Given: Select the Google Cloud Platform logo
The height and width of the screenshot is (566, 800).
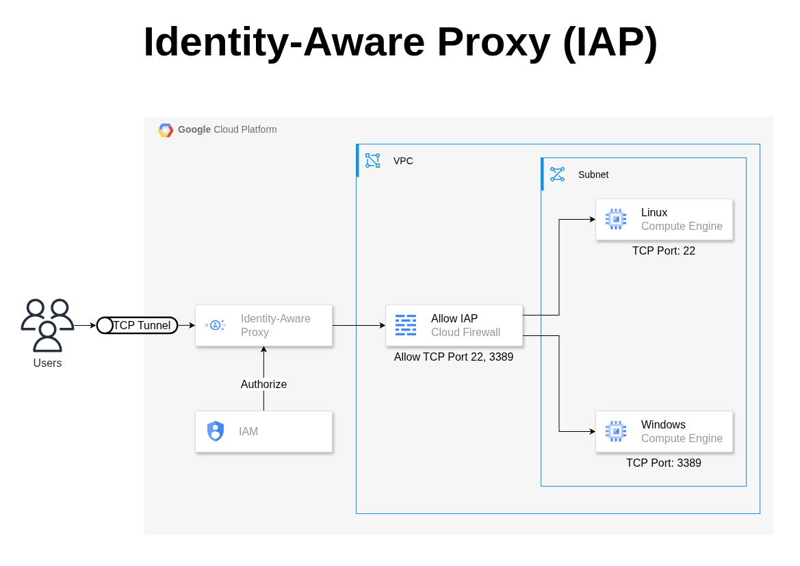Looking at the screenshot, I should 166,130.
